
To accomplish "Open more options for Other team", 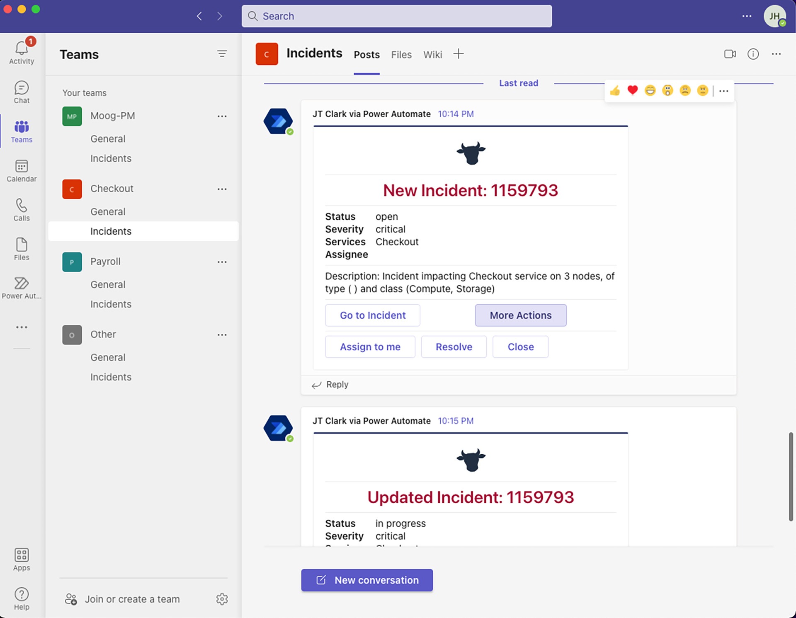I will tap(222, 334).
